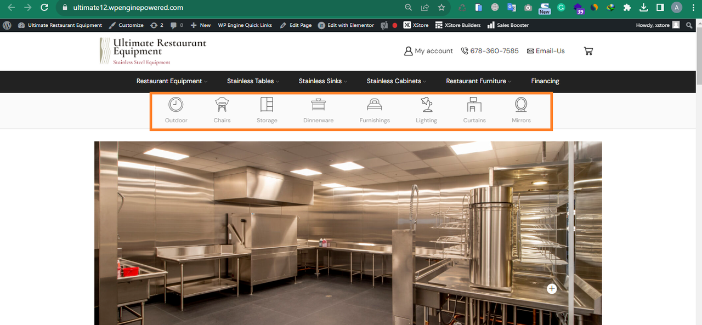Click the Email-Us link

(546, 51)
